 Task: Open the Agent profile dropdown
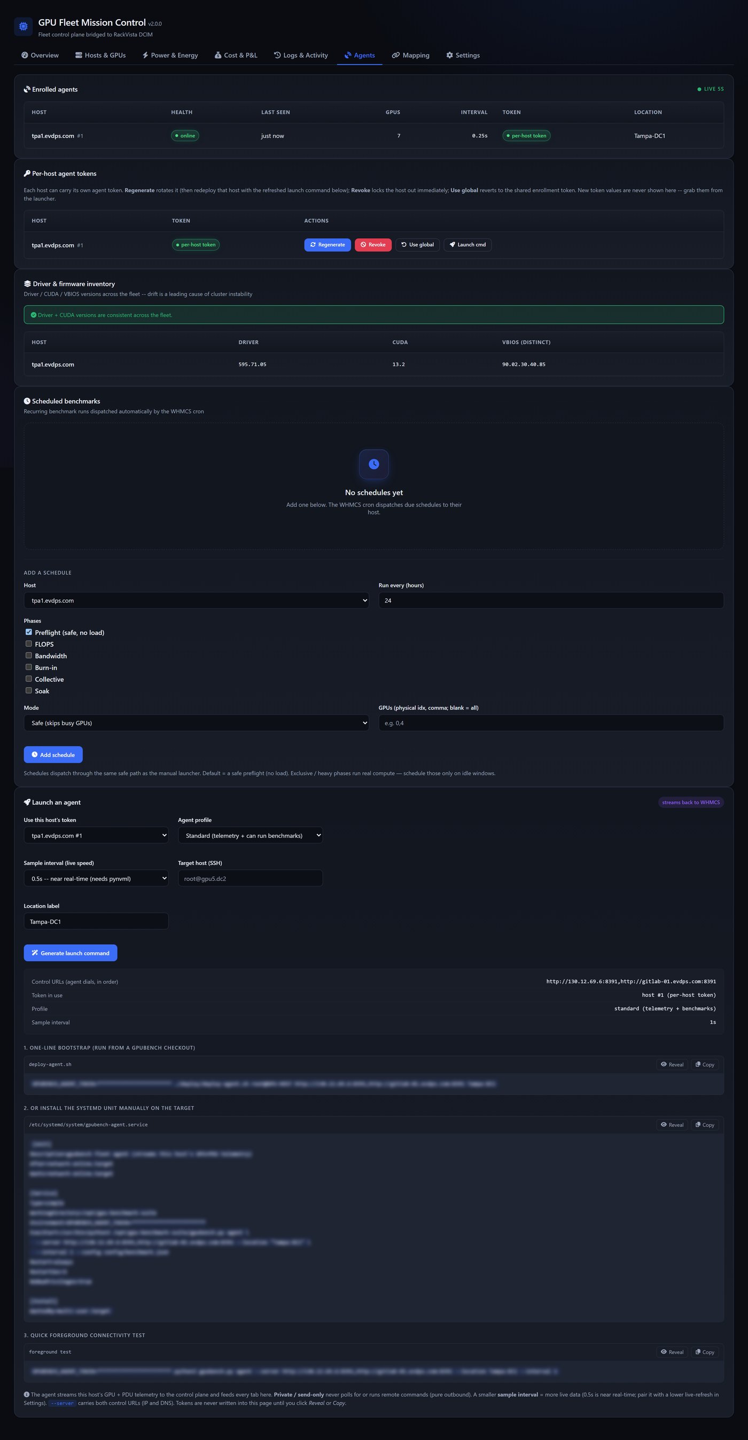pos(251,835)
